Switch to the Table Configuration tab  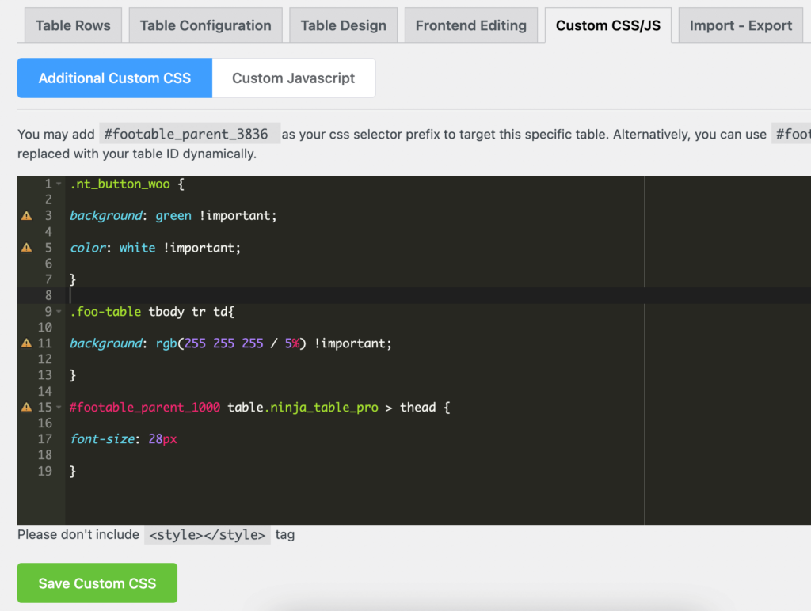205,25
